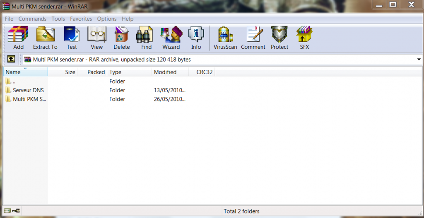Select the parent '..' folder icon
The height and width of the screenshot is (218, 424).
pyautogui.click(x=8, y=81)
